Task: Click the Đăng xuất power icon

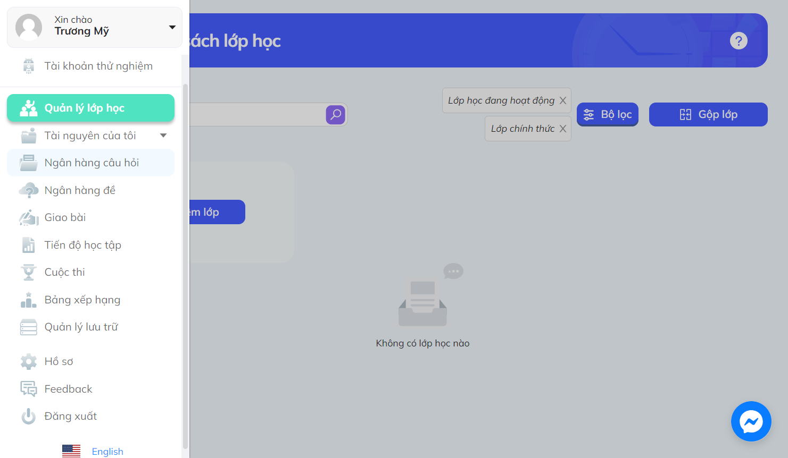Action: [29, 416]
